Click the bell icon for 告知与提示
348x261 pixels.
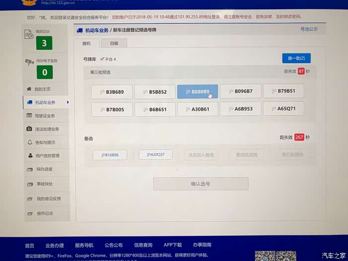coord(30,142)
